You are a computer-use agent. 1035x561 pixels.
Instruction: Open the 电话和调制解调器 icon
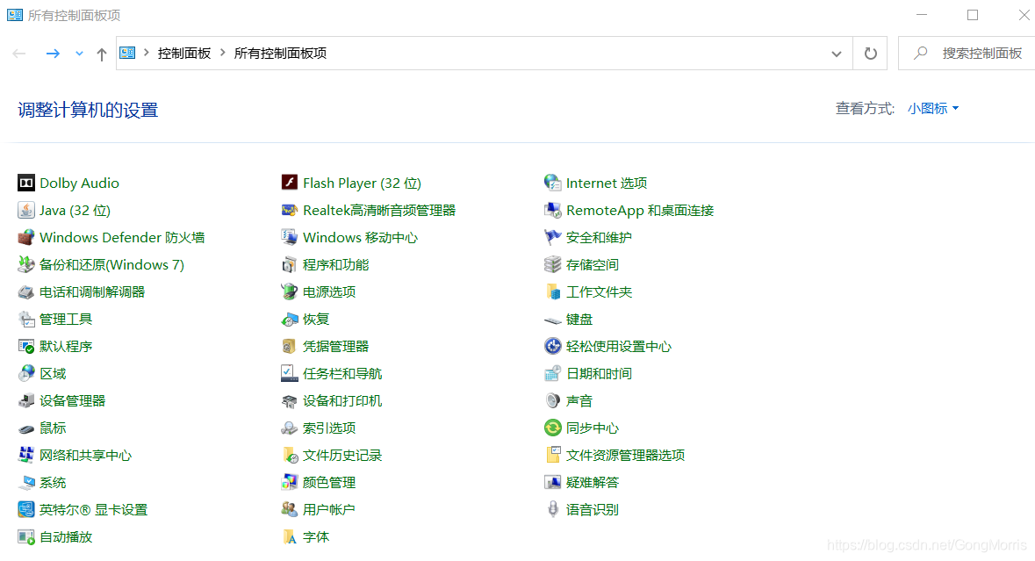point(25,291)
